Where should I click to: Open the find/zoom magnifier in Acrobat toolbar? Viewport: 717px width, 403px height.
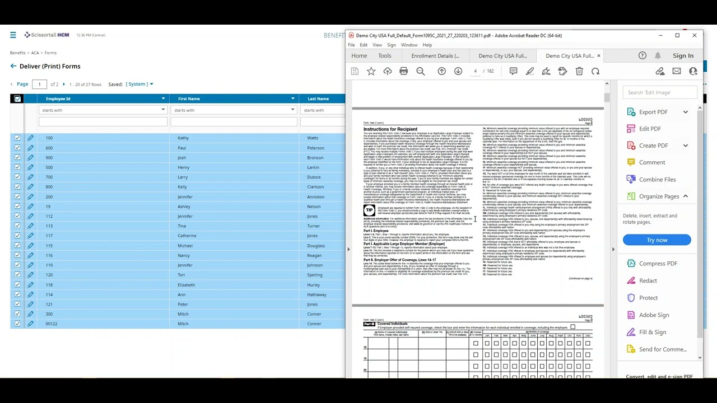tap(421, 71)
